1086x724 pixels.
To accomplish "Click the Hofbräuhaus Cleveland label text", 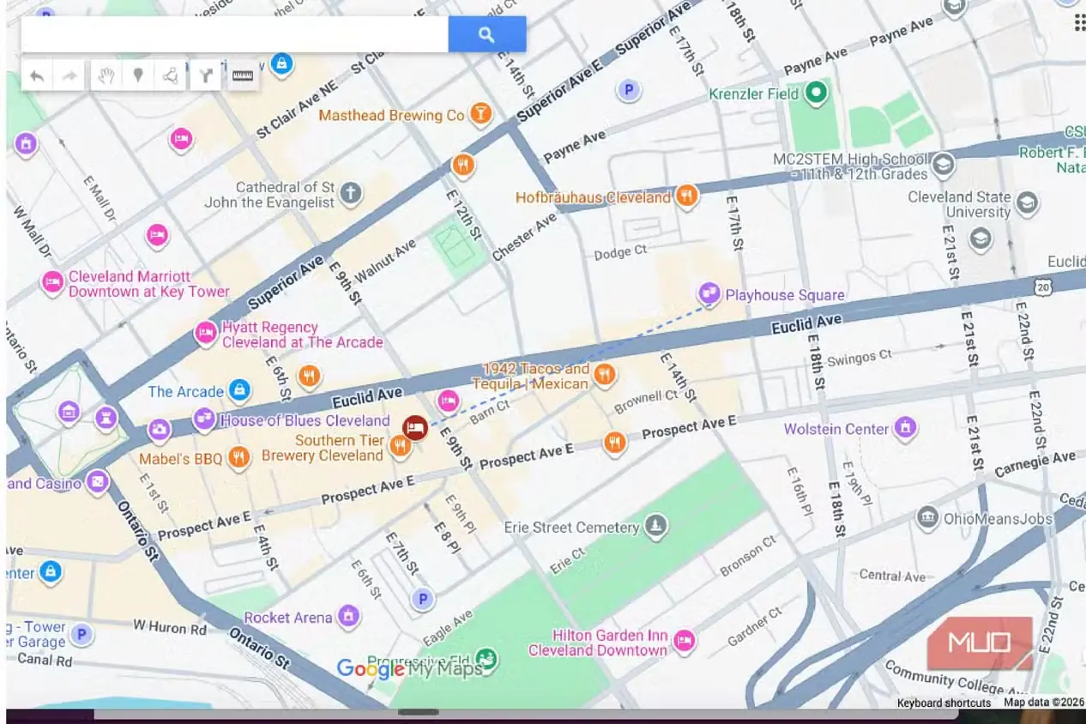I will click(593, 198).
